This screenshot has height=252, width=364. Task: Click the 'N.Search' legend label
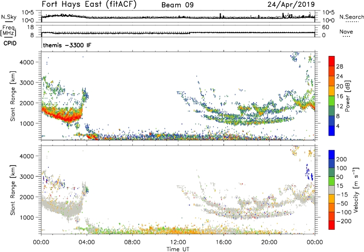(351, 17)
